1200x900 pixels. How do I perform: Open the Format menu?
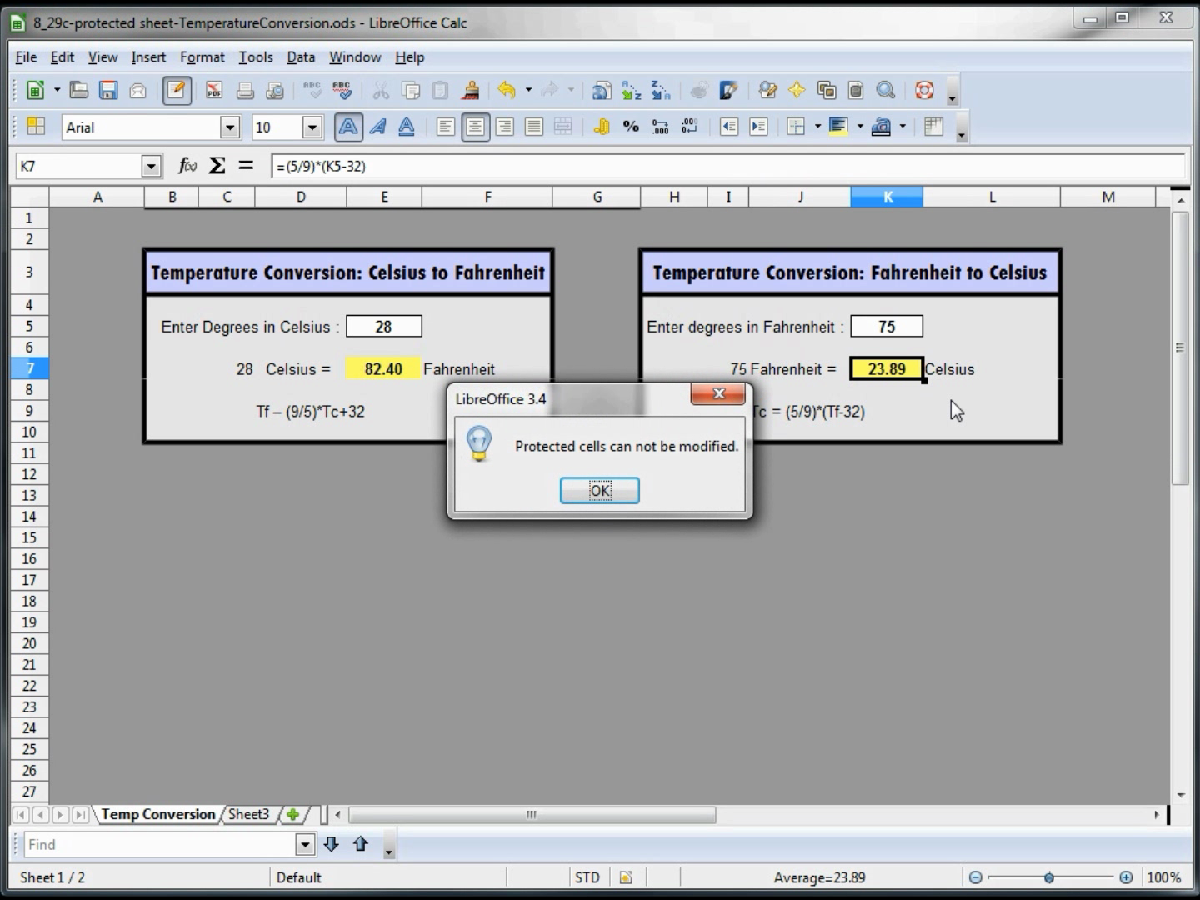point(202,57)
